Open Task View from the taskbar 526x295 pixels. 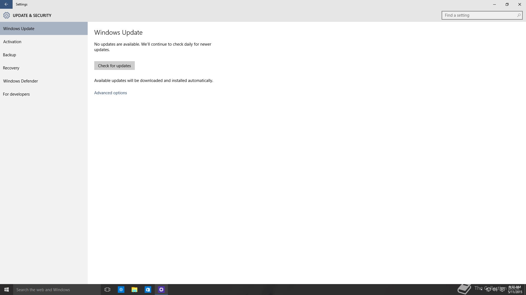point(107,290)
